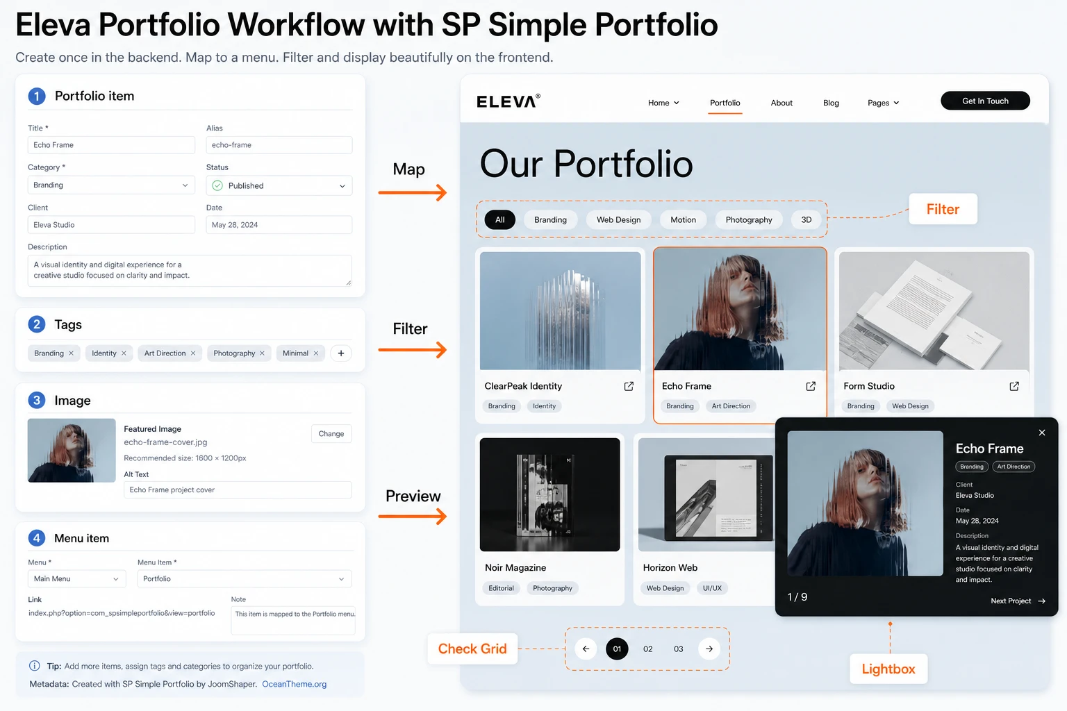Select the Photography filter pill
This screenshot has height=711, width=1067.
[x=749, y=220]
